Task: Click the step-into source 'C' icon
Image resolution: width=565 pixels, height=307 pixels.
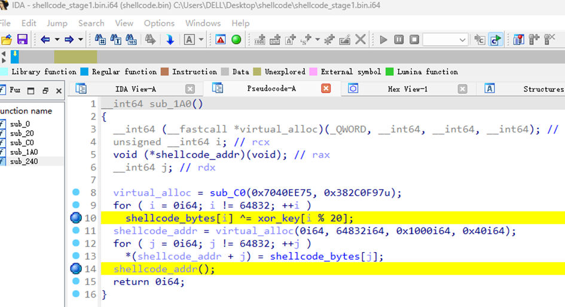Action: [x=480, y=39]
